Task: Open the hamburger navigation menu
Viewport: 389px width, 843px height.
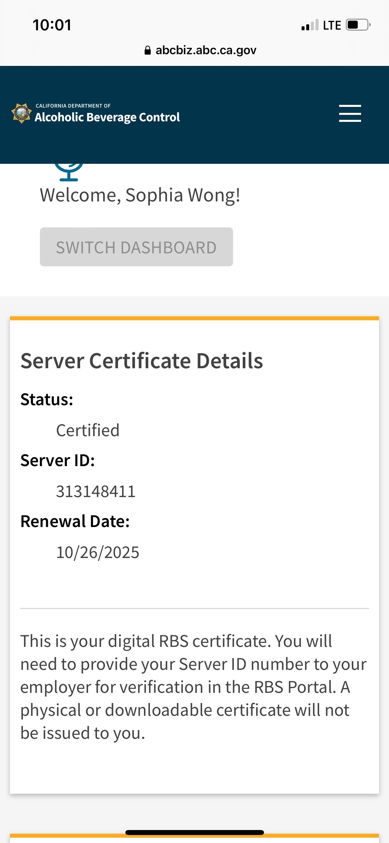Action: tap(350, 113)
